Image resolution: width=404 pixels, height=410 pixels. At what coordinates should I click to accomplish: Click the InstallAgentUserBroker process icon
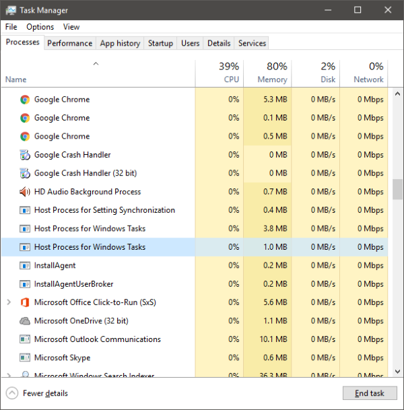(25, 284)
